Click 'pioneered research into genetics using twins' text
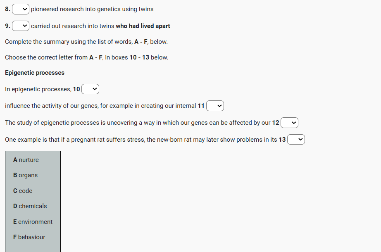 92,9
